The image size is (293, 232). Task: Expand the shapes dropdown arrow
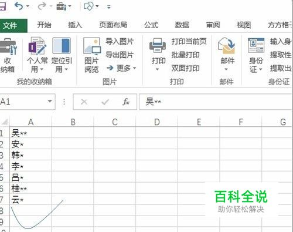click(x=97, y=6)
